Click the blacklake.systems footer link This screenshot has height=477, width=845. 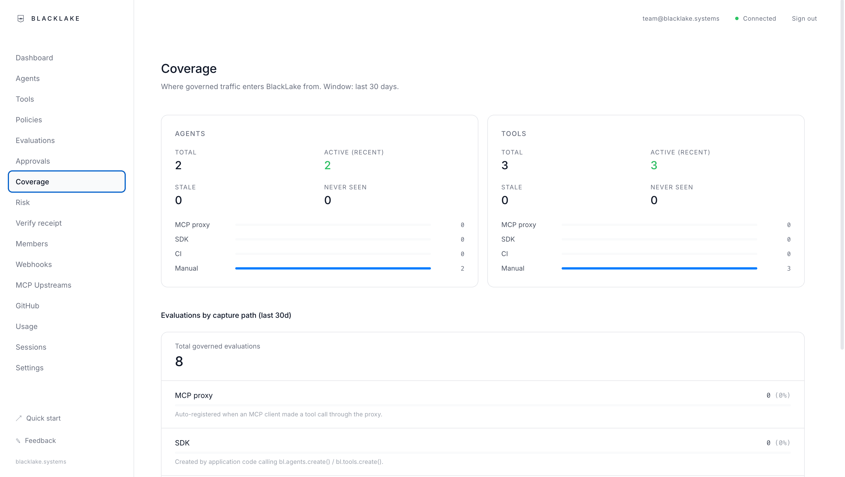pyautogui.click(x=41, y=462)
